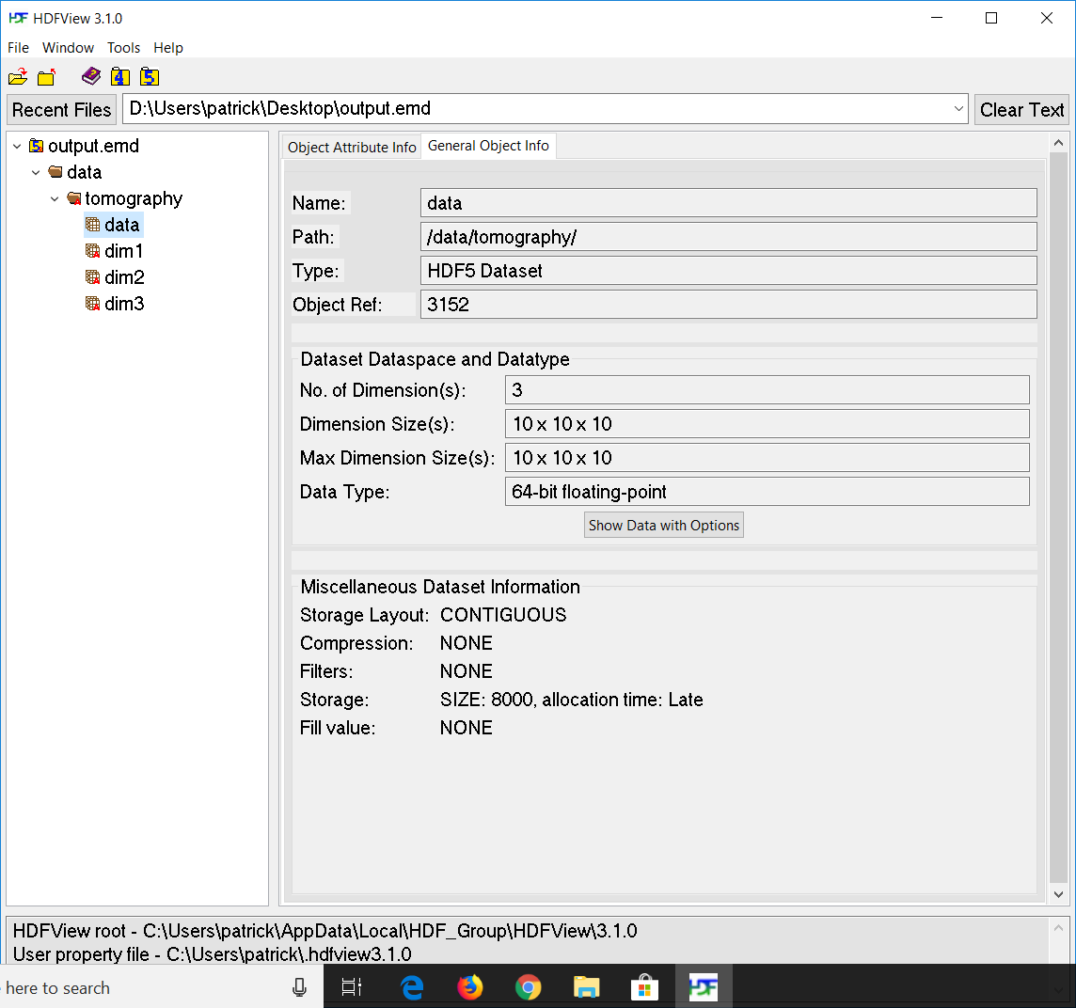
Task: Open Firefox from the taskbar
Action: coord(469,985)
